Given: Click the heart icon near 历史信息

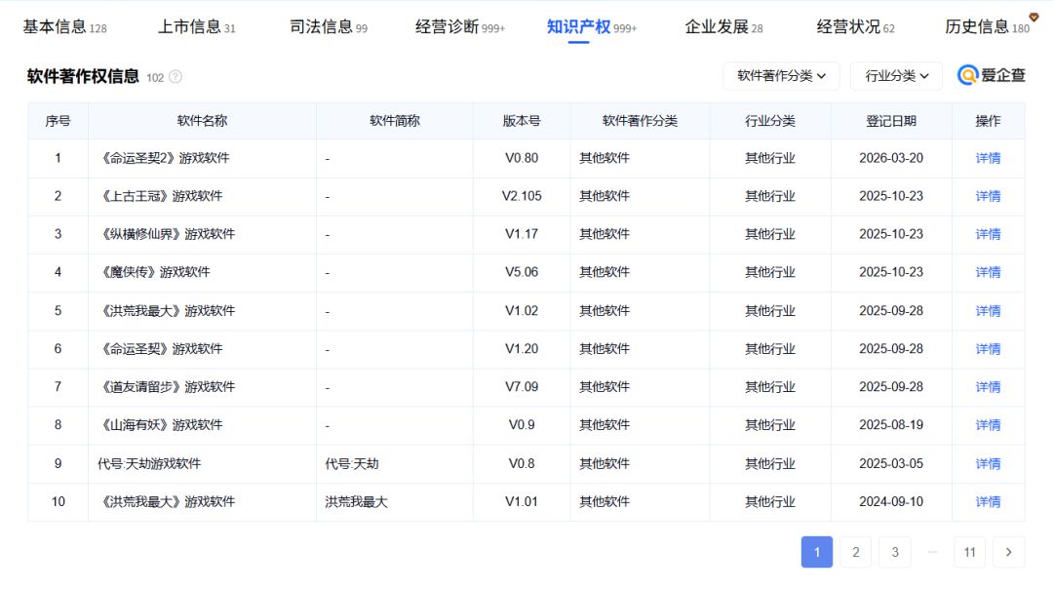Looking at the screenshot, I should tap(1033, 17).
